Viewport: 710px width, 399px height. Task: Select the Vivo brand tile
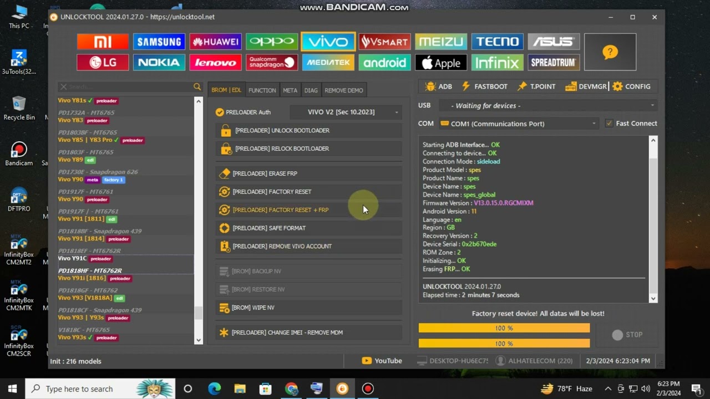pos(328,42)
